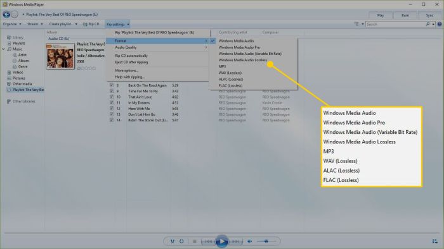Select Artist under Music

coord(22,55)
